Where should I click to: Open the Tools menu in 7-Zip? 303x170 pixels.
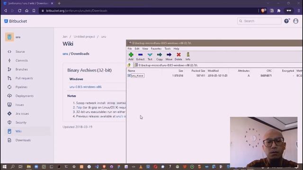168,49
